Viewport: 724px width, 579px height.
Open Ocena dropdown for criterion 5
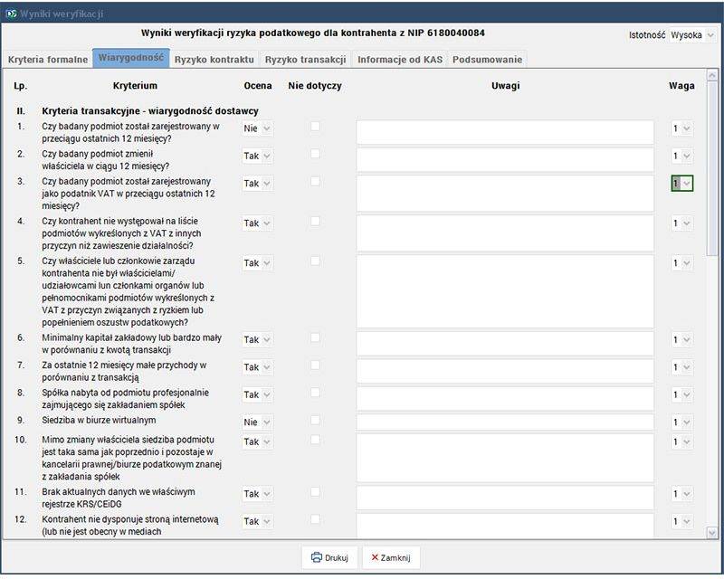(x=257, y=263)
